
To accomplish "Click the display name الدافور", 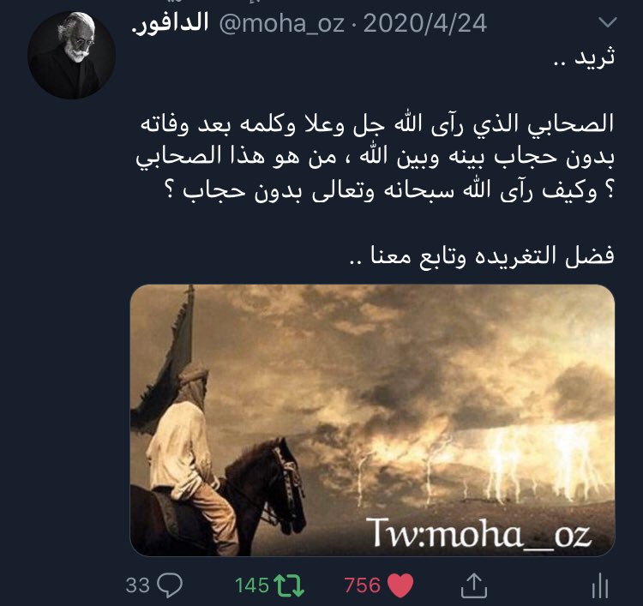I will [x=171, y=23].
